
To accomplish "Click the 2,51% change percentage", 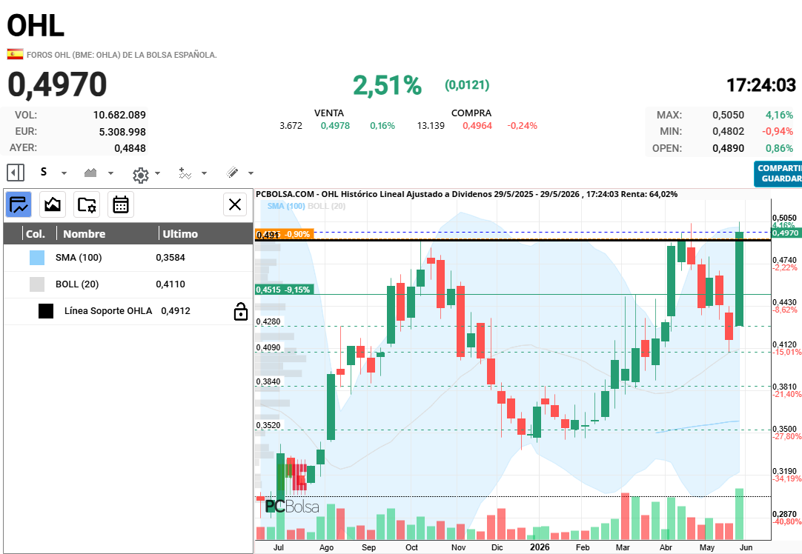I will point(387,85).
